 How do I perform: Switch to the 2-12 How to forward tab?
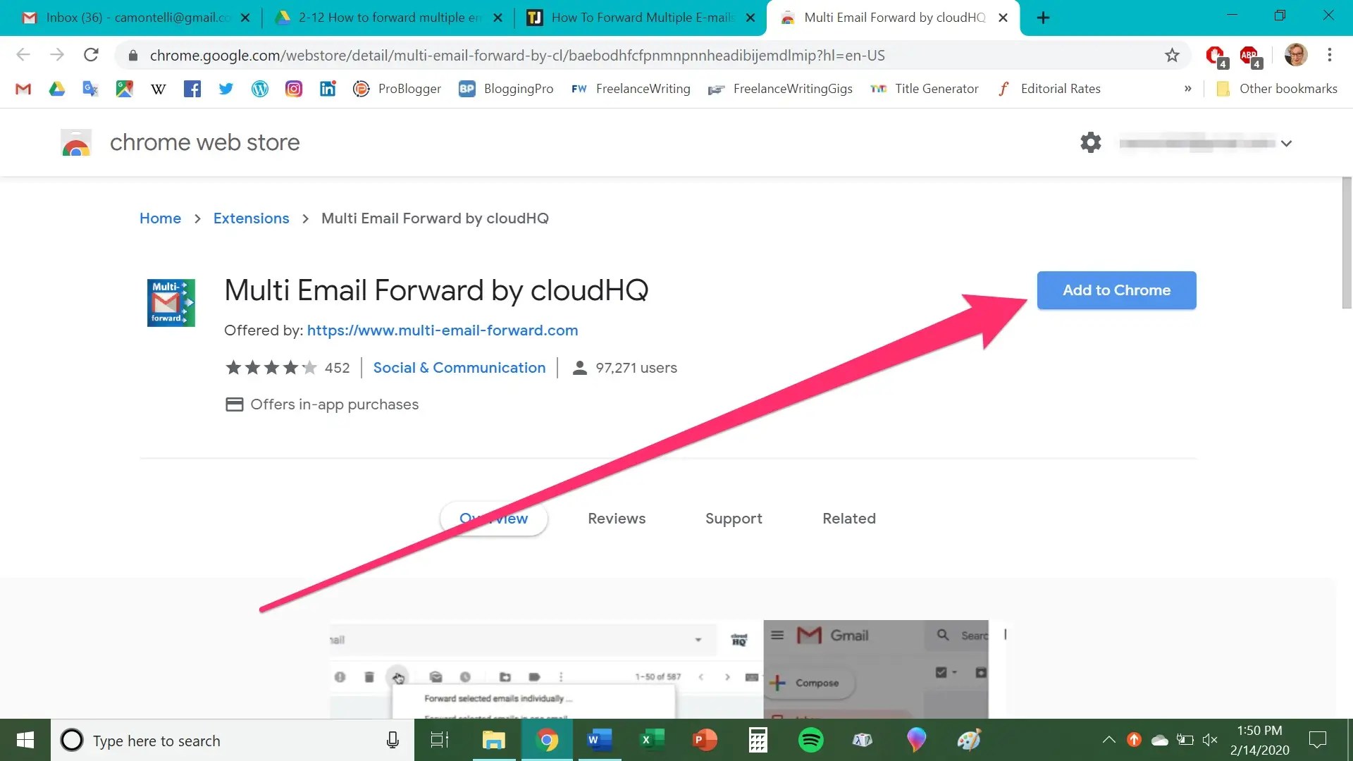[x=388, y=18]
